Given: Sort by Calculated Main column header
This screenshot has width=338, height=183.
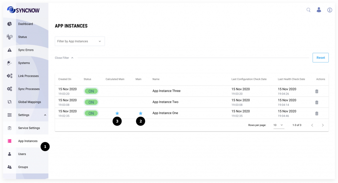Looking at the screenshot, I should point(115,79).
